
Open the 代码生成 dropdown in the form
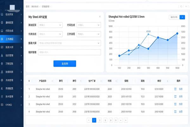pos(89,25)
